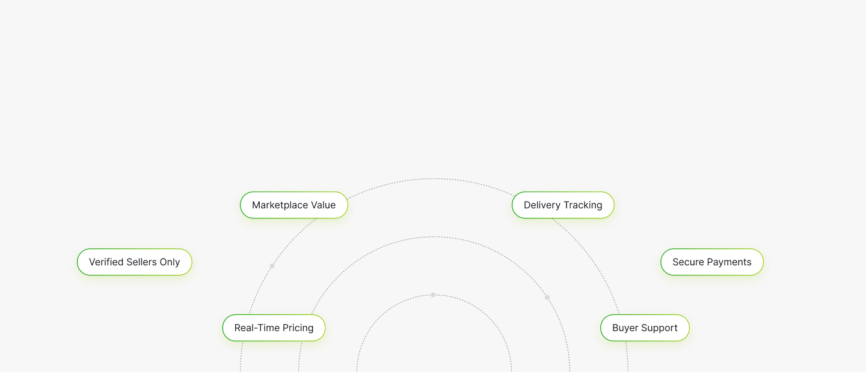Image resolution: width=866 pixels, height=372 pixels.
Task: Select the Marketplace Value tag
Action: click(x=293, y=205)
